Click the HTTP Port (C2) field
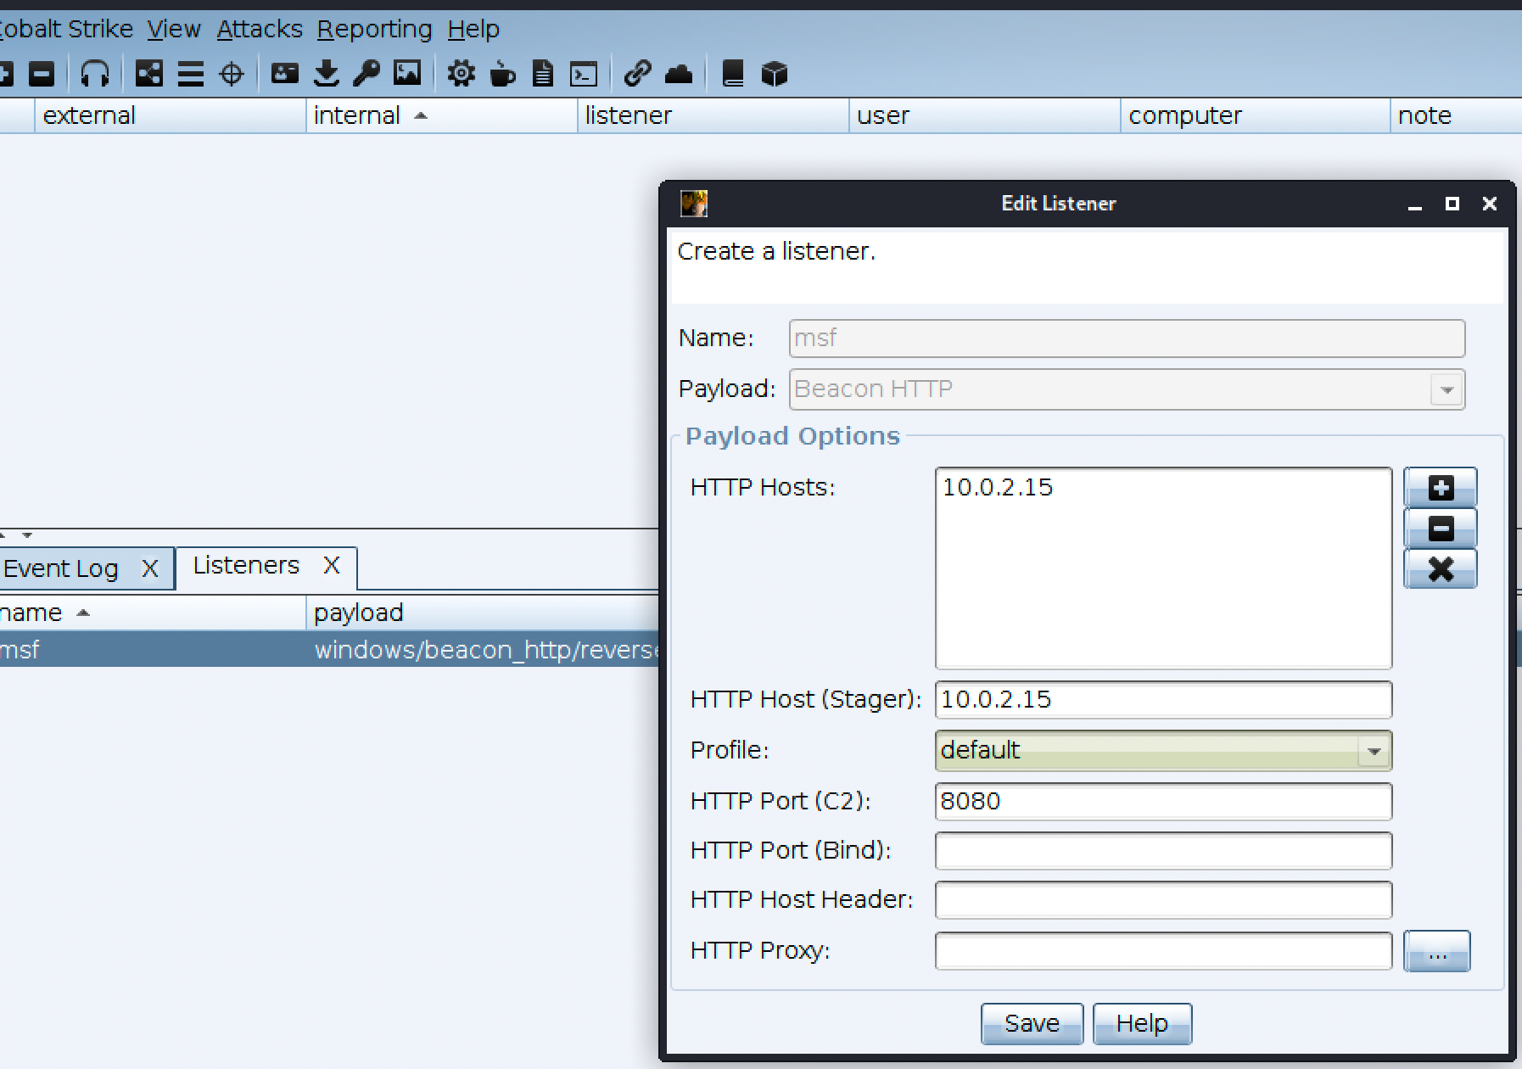Viewport: 1522px width, 1069px height. (x=1162, y=802)
